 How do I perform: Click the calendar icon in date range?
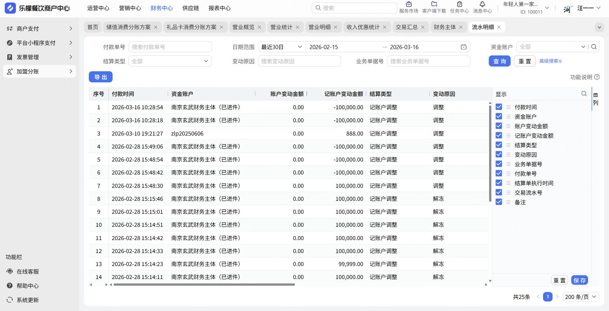463,47
